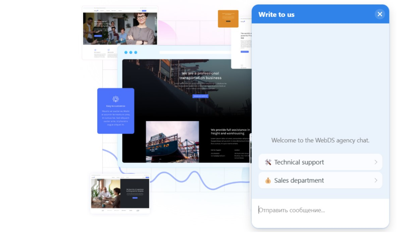This screenshot has height=233, width=414.
Task: Expand Technical support using its chevron arrow
Action: (x=376, y=162)
